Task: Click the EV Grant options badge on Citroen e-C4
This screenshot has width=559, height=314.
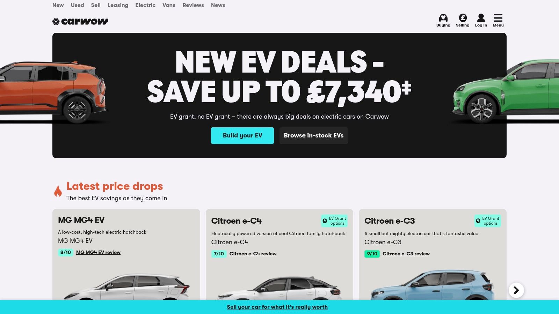Action: [334, 221]
